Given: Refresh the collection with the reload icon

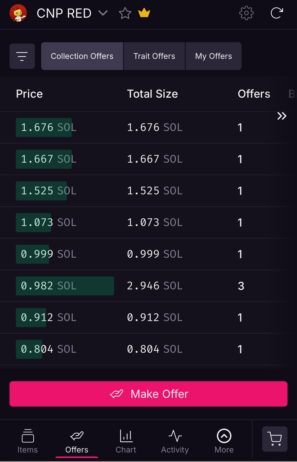Looking at the screenshot, I should 277,13.
